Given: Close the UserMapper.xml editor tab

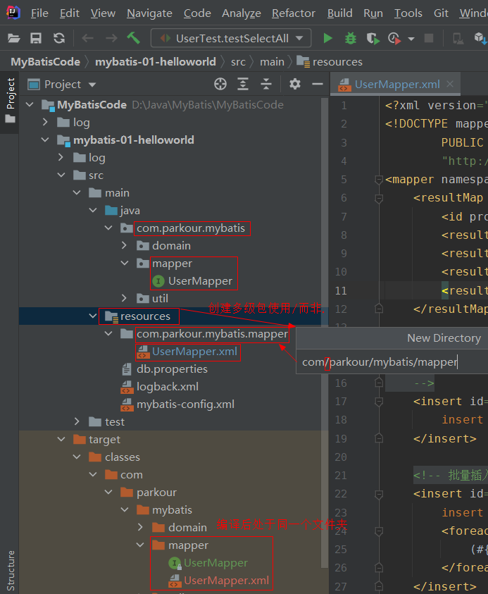Looking at the screenshot, I should (x=450, y=84).
